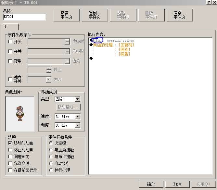
Task: Click the 复制事件页 button
Action: [95, 15]
